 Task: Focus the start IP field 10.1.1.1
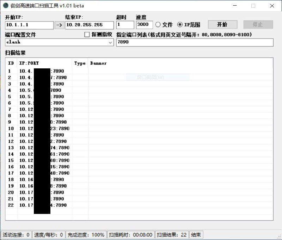29,25
